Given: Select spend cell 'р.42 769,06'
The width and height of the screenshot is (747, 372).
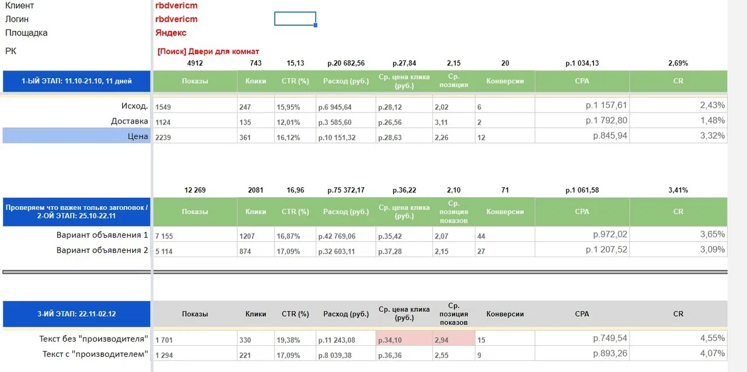Looking at the screenshot, I should click(346, 236).
